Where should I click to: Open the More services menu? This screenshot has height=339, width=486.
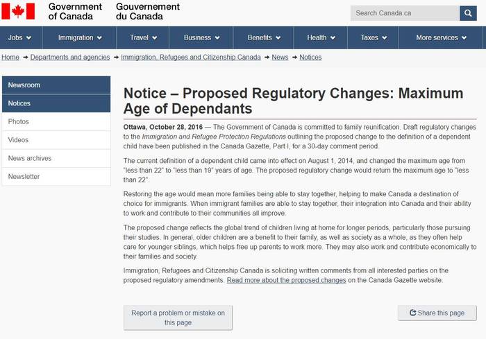441,37
